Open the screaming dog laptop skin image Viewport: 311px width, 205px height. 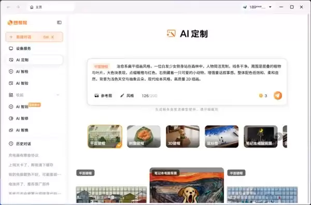(x=187, y=185)
